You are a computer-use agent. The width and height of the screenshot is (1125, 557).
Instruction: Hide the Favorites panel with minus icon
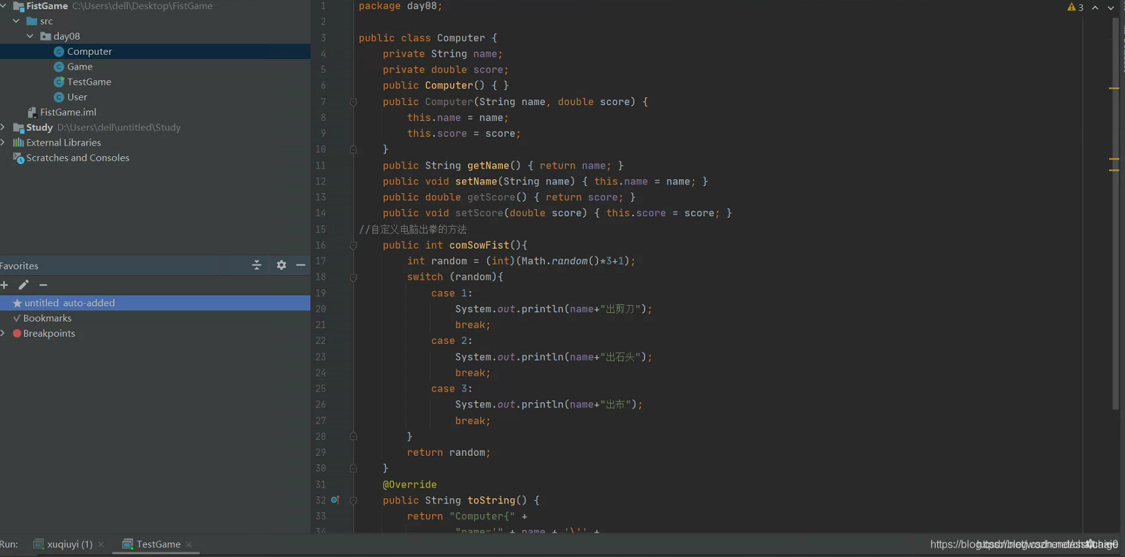[x=300, y=265]
